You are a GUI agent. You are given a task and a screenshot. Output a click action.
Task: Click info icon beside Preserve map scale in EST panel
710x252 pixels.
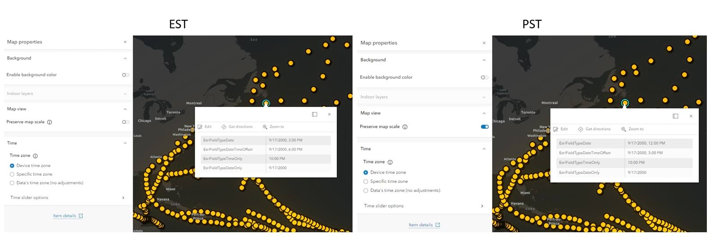[x=49, y=122]
